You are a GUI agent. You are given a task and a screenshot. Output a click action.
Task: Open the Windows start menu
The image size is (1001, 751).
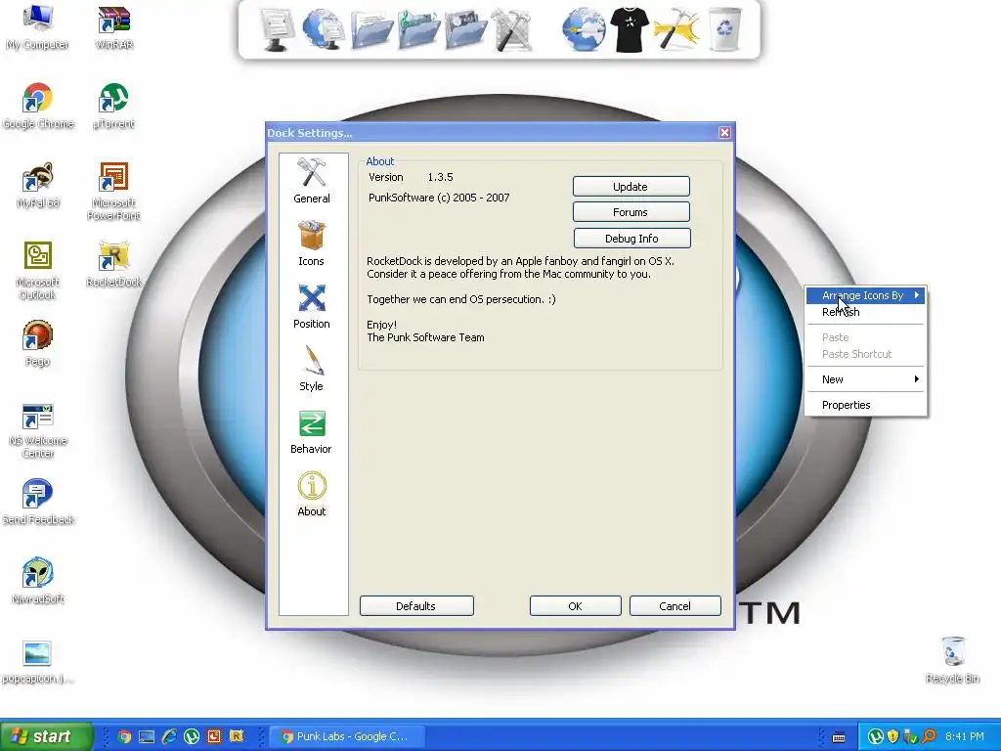(x=46, y=736)
